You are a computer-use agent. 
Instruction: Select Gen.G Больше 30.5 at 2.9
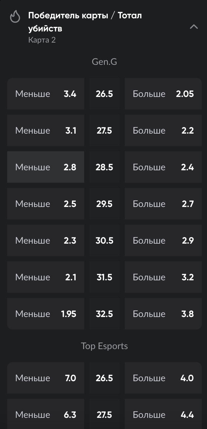[x=163, y=240]
